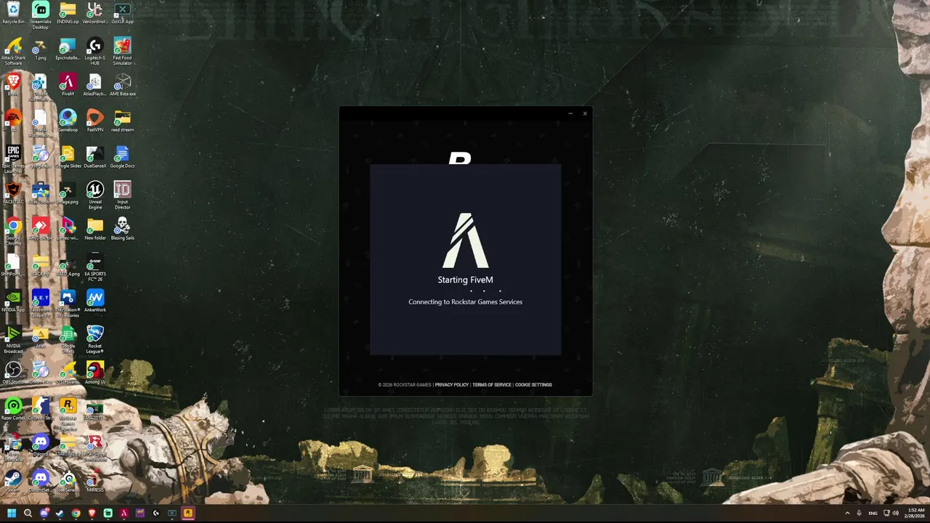Open EA SPORTS FC 26 desktop icon
The image size is (930, 523).
pos(95,268)
